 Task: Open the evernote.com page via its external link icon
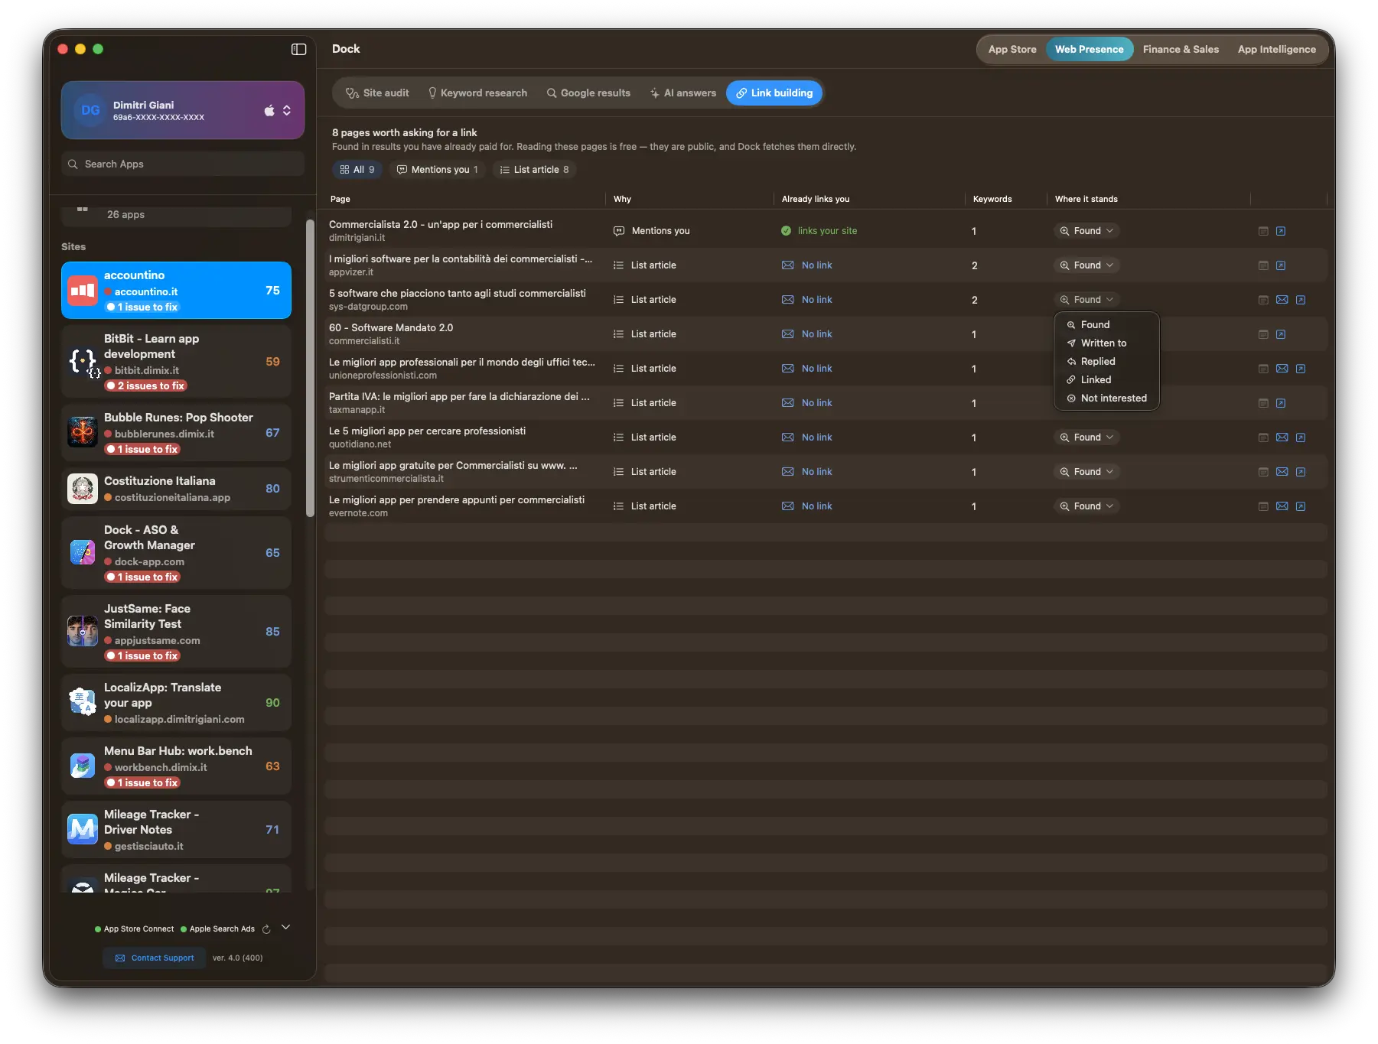[x=1301, y=506]
